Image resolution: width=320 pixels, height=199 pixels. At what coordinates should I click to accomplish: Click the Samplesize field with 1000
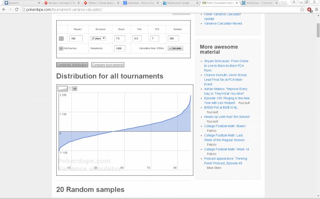(120, 48)
